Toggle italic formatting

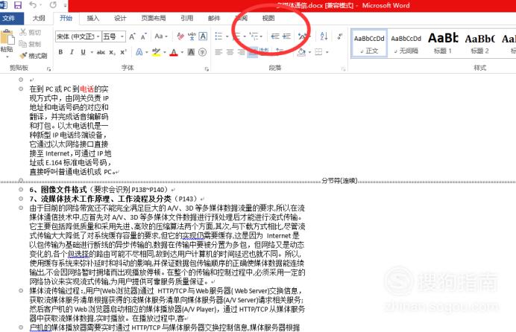[72, 52]
